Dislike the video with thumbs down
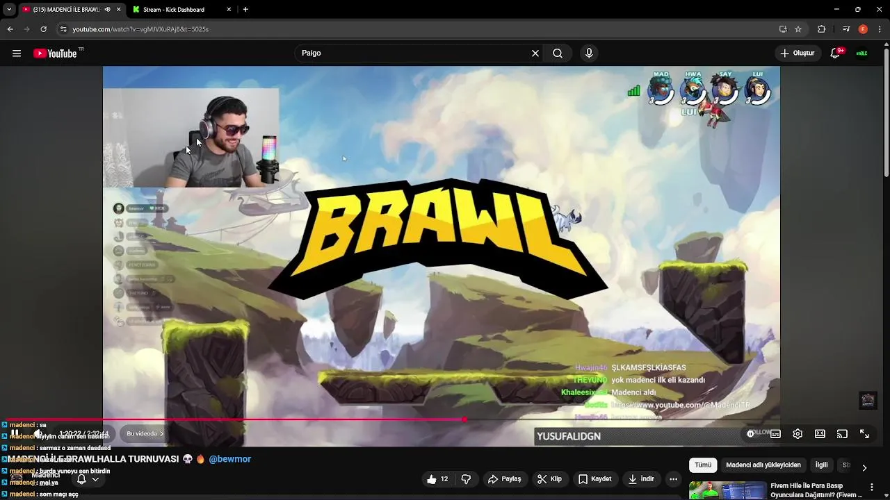The height and width of the screenshot is (500, 890). click(467, 479)
